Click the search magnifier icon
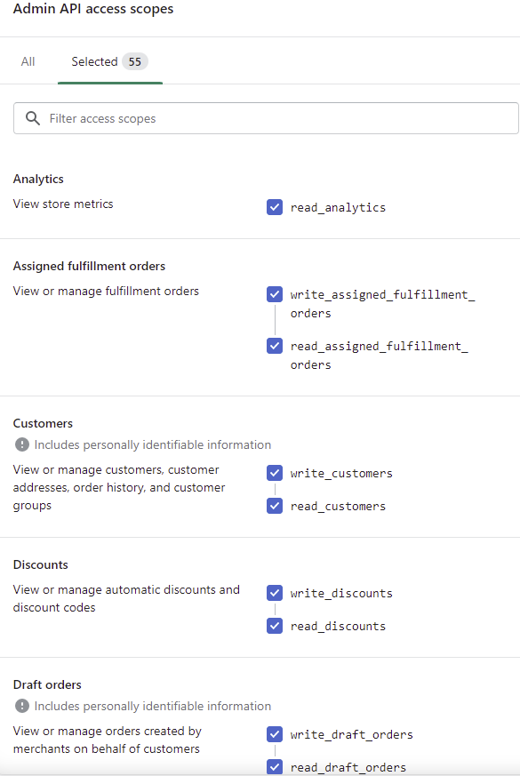The width and height of the screenshot is (520, 776). pyautogui.click(x=33, y=118)
